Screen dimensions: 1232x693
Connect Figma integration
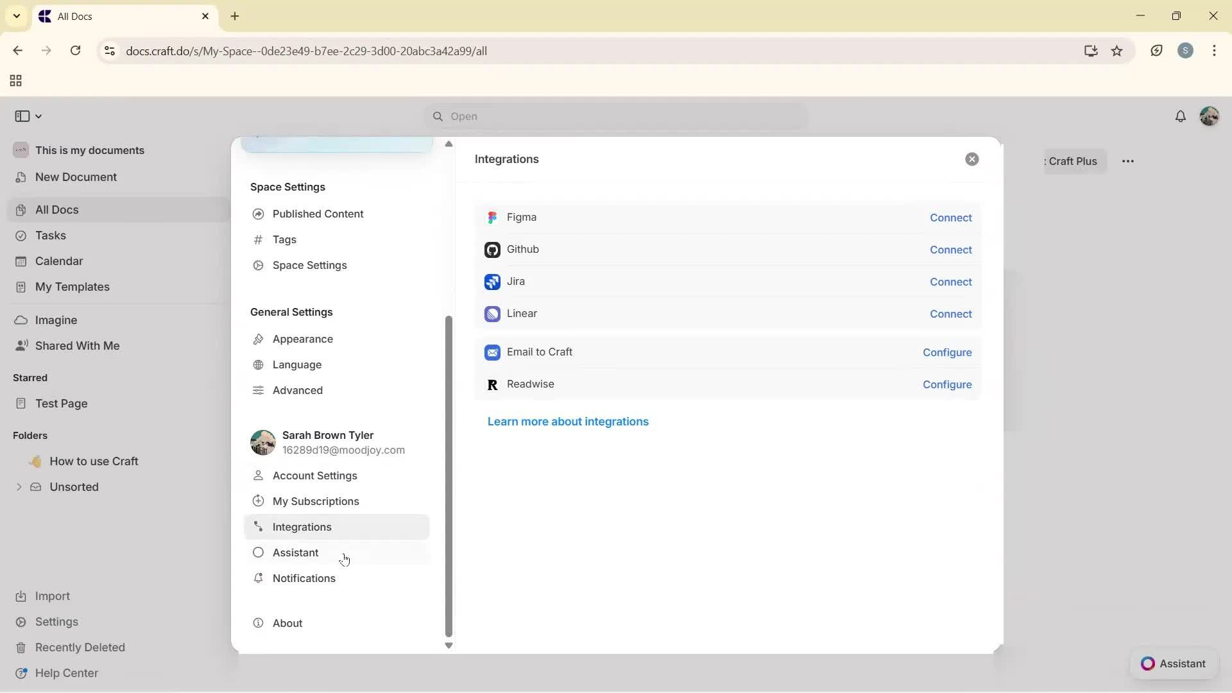pyautogui.click(x=950, y=218)
